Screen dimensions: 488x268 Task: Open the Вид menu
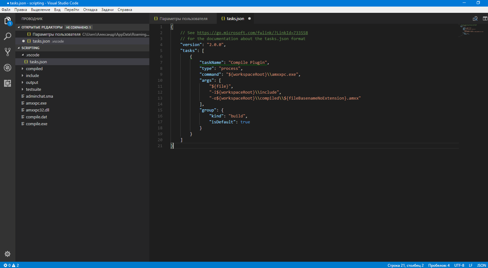click(57, 10)
